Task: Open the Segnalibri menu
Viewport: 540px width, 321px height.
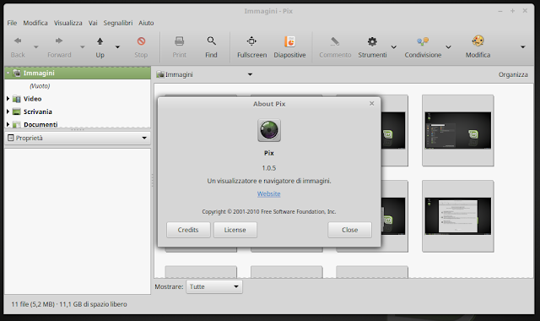Action: [118, 23]
